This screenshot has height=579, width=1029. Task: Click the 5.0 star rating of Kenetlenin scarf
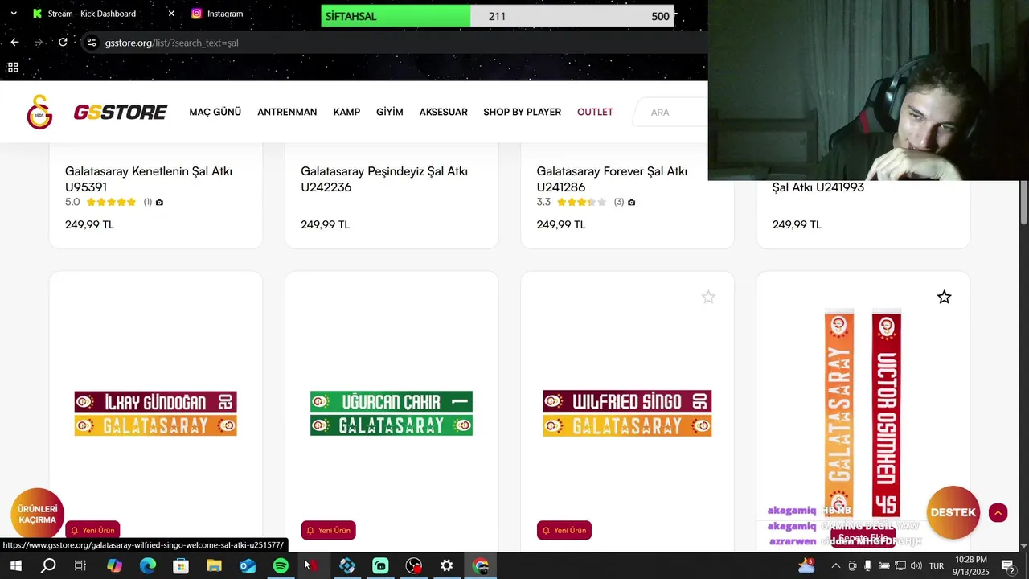coord(111,202)
